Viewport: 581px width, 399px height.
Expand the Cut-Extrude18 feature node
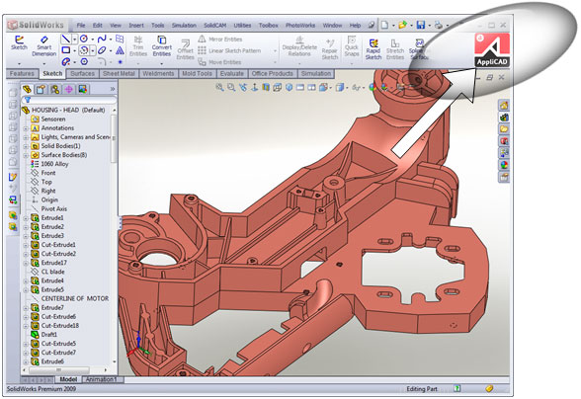coord(26,326)
